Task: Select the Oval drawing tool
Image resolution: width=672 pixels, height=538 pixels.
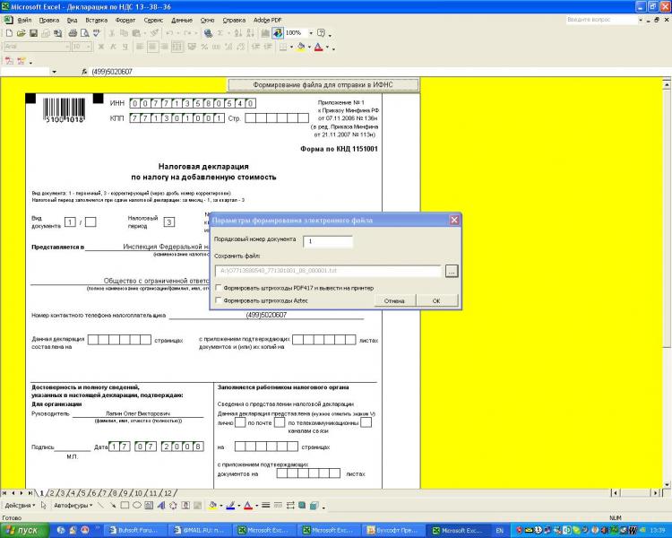Action: point(136,505)
